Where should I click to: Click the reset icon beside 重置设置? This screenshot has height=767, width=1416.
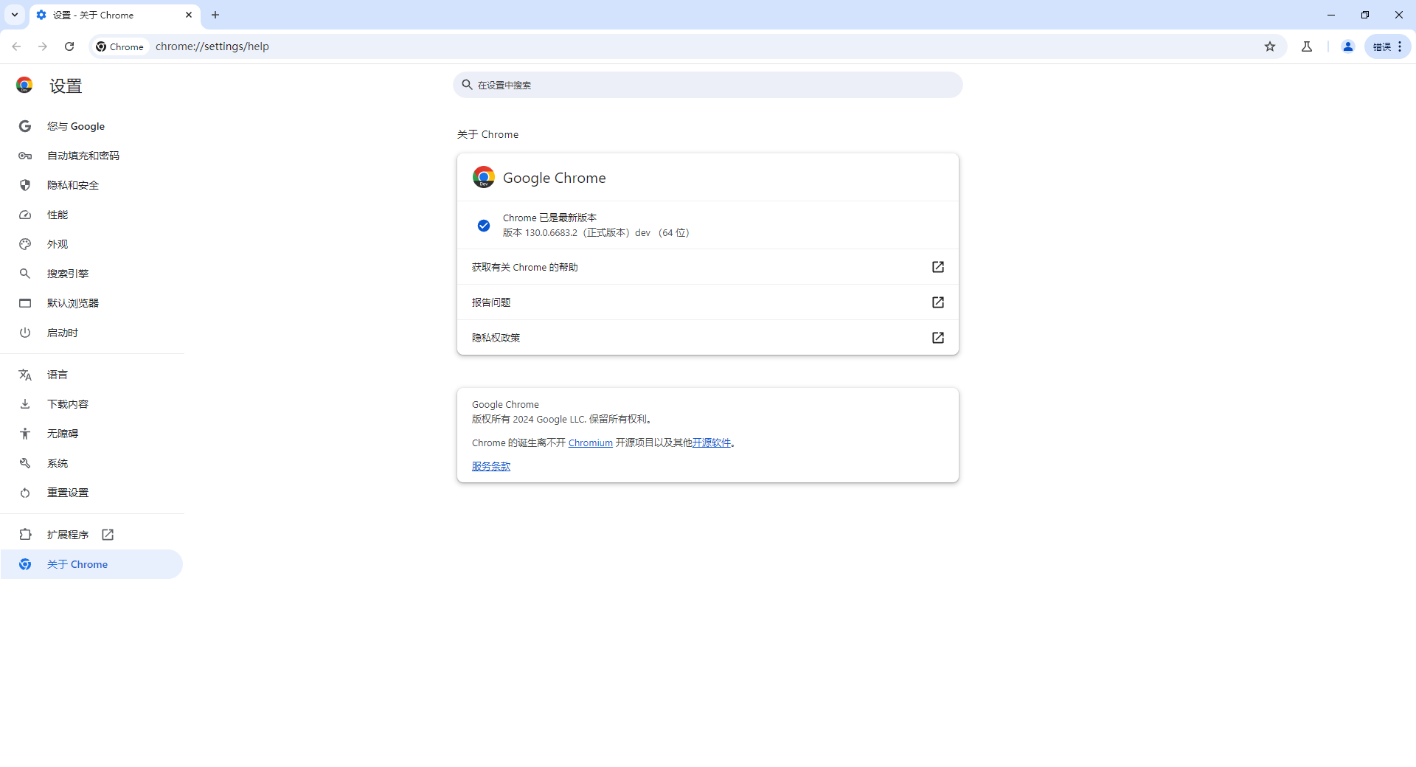25,493
